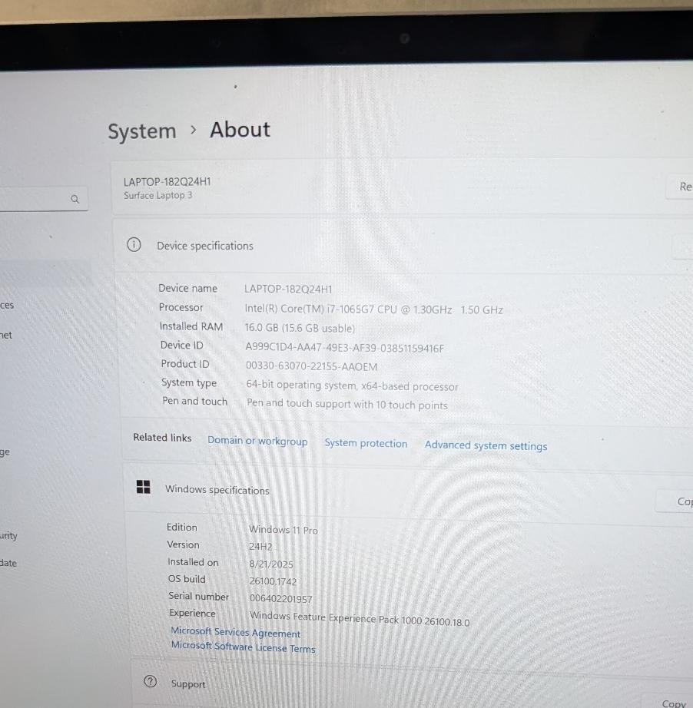693x708 pixels.
Task: Select sidebar item ending in 'ces'
Action: pos(7,305)
